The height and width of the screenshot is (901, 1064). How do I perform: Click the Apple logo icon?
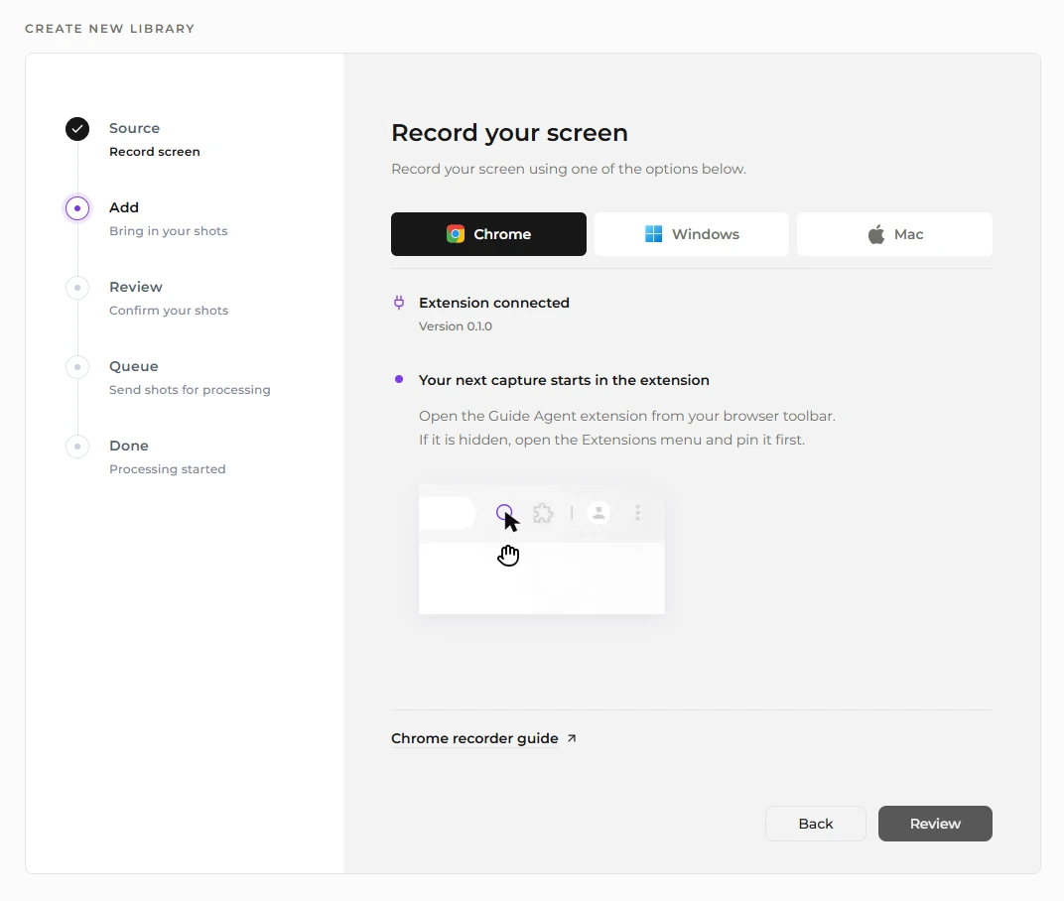[876, 234]
